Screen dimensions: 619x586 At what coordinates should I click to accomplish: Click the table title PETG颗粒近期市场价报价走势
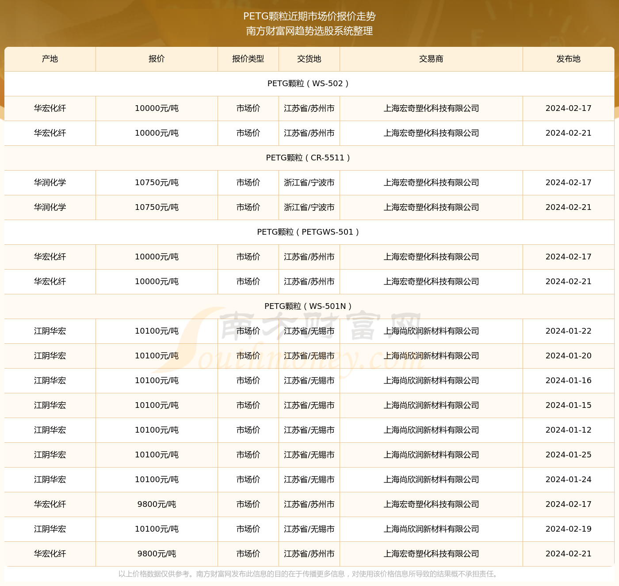coord(309,16)
